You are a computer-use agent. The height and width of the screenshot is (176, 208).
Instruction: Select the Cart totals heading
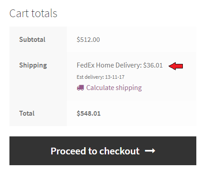pyautogui.click(x=33, y=14)
